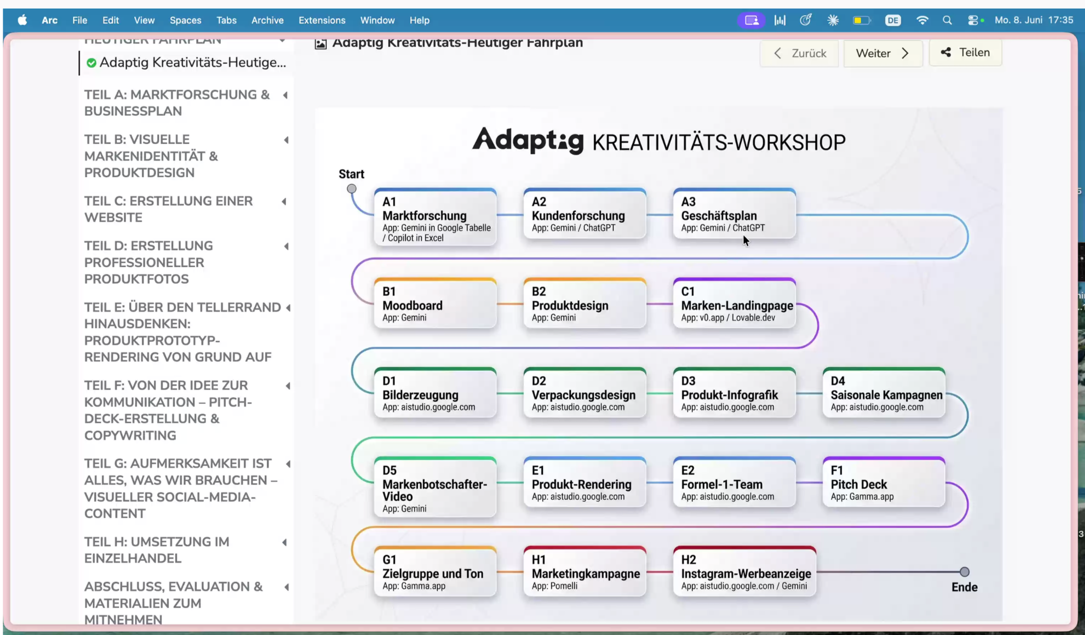Click the A1 Marktforschung card
1085x635 pixels.
pos(435,216)
